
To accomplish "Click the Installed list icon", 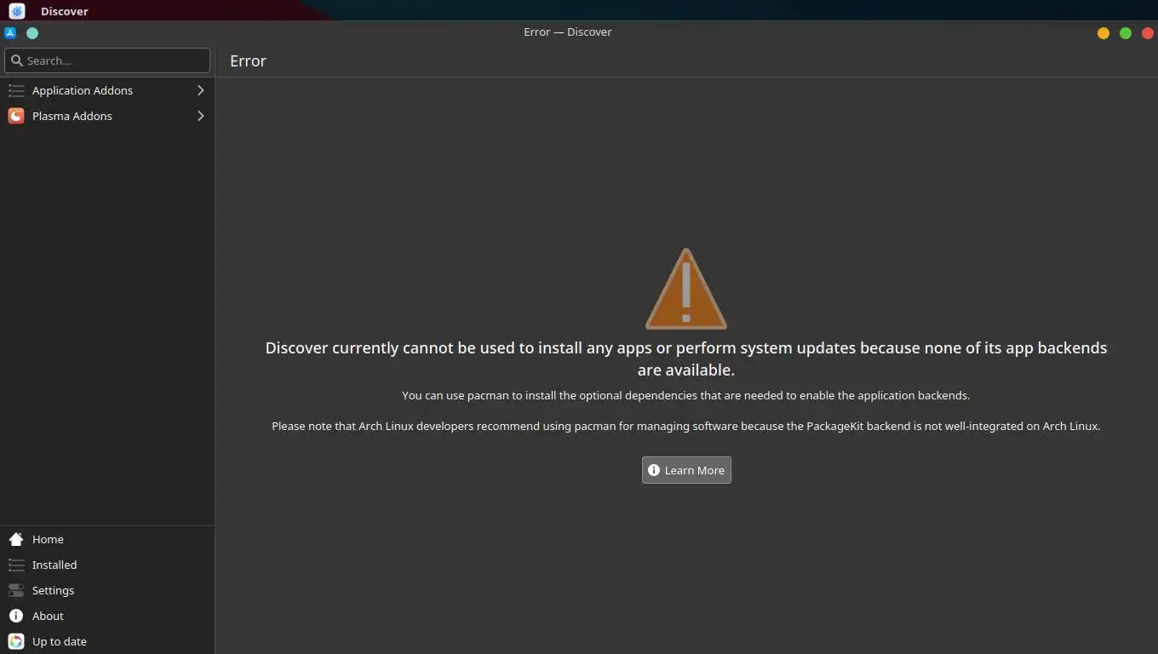I will 16,565.
